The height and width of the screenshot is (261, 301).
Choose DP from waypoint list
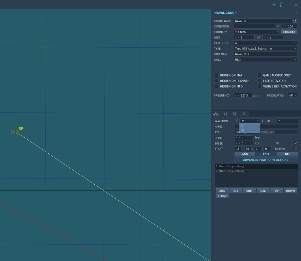tap(250, 130)
